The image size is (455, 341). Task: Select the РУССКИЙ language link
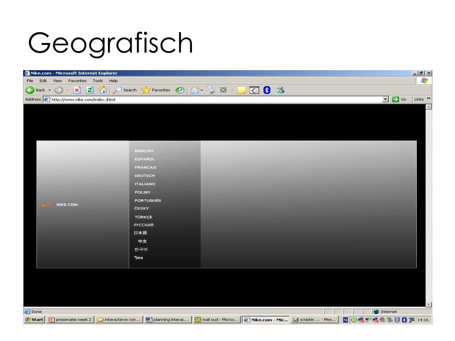[x=144, y=225]
